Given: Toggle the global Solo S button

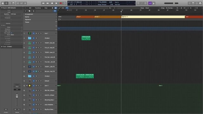Looking at the screenshot, I should pyautogui.click(x=34, y=11).
